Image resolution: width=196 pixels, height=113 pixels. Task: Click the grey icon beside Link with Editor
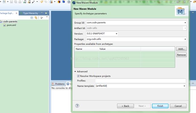click(x=42, y=18)
